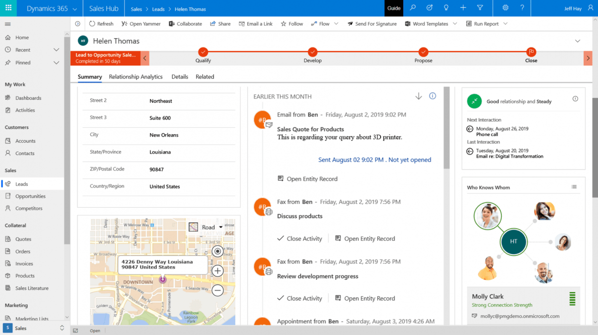
Task: Click Email a Link command
Action: [x=256, y=24]
